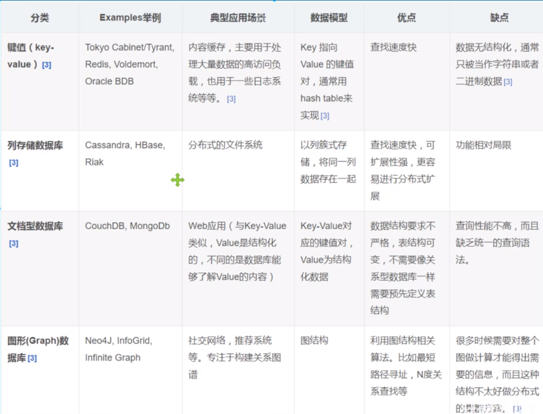Open the [3] citation after 日志系统等等
This screenshot has width=543, height=414.
(231, 99)
